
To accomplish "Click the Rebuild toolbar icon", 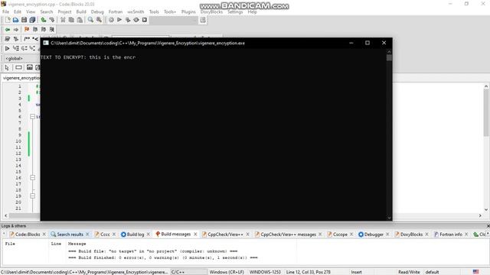I will tap(136, 20).
